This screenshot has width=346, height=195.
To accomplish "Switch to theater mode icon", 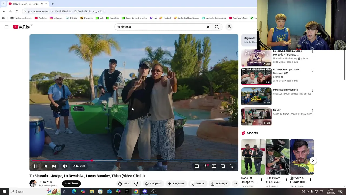I will (x=214, y=166).
